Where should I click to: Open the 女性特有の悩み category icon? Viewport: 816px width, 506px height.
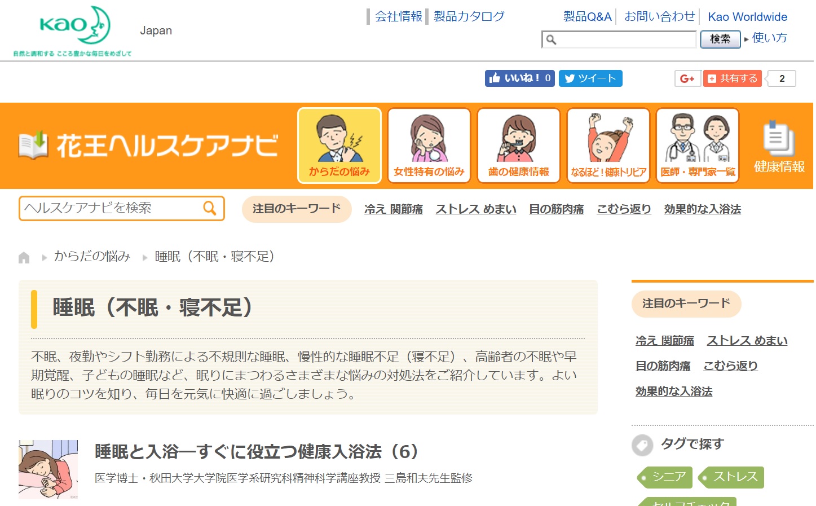[x=429, y=146]
